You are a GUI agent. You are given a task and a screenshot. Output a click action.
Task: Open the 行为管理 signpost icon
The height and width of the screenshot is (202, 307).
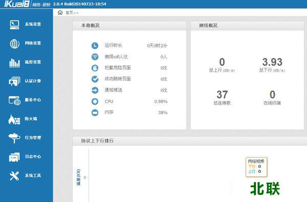click(14, 138)
